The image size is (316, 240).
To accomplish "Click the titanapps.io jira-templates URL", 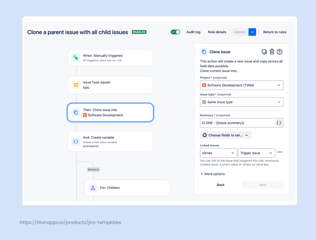I will tap(70, 223).
